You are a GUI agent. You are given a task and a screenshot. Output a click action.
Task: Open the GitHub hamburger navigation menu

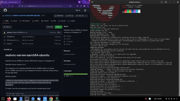(85, 10)
